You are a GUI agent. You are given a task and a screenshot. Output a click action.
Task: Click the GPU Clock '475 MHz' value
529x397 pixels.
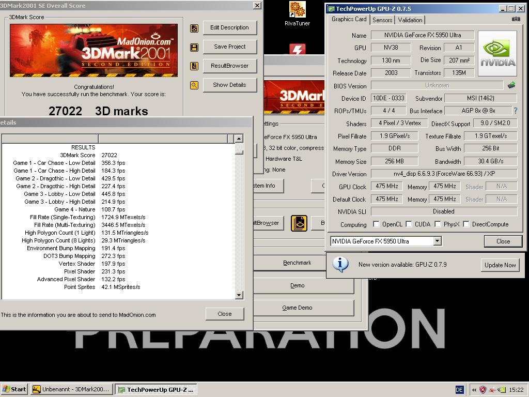(x=386, y=186)
